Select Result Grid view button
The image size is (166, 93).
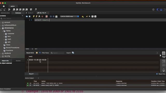pyautogui.click(x=164, y=55)
